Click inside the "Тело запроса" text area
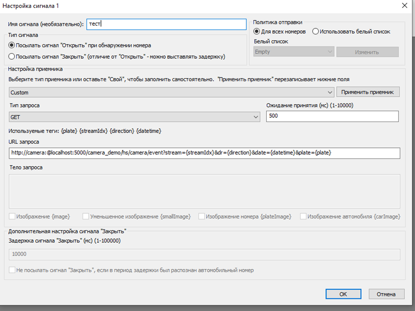The height and width of the screenshot is (311, 415). pos(204,191)
